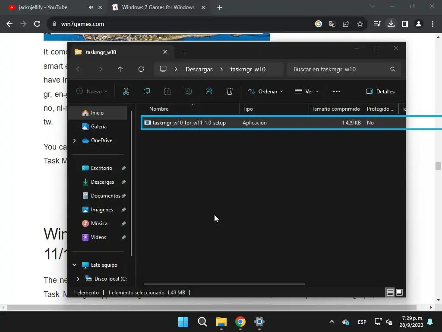Click the Paste clipboard icon in Explorer

167,92
